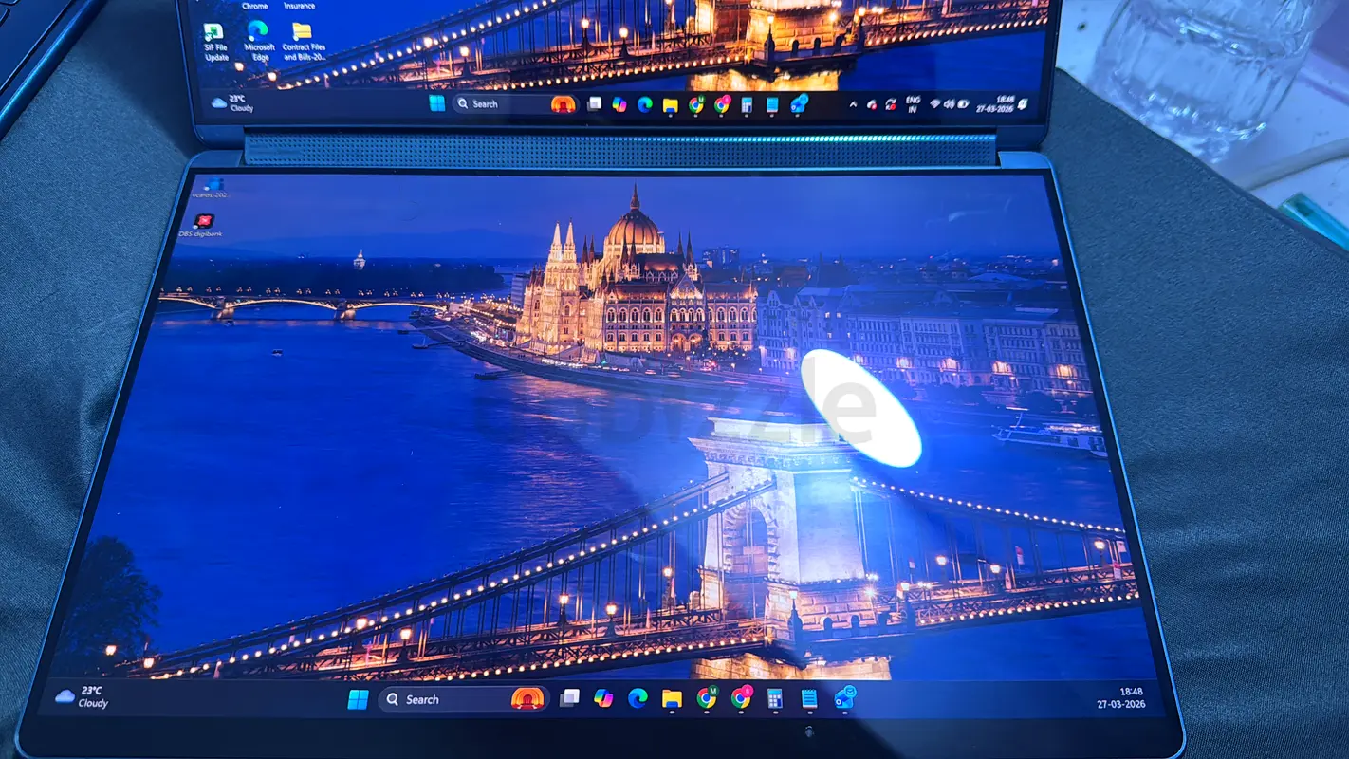
Task: Open Calculator from lower screen taskbar
Action: tap(775, 699)
